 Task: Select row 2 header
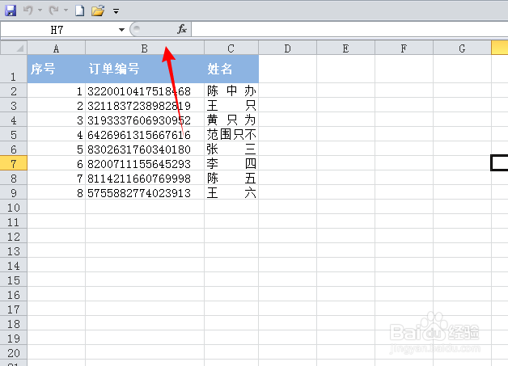(14, 91)
